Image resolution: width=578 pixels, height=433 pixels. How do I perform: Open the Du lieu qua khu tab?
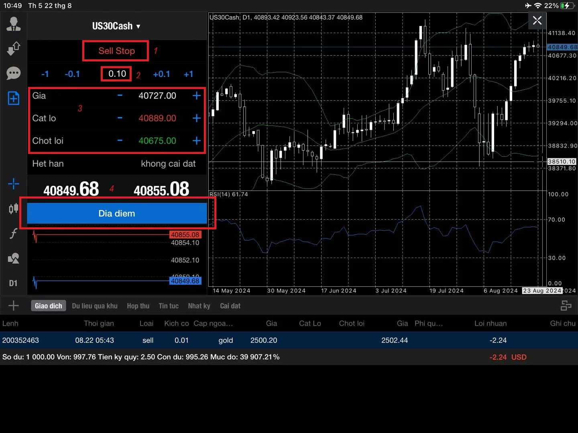[x=95, y=306]
